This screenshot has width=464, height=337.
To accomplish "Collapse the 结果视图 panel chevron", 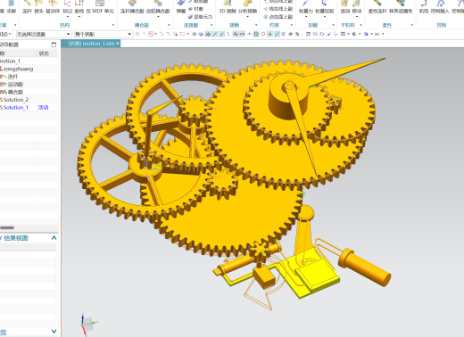I will click(x=54, y=238).
